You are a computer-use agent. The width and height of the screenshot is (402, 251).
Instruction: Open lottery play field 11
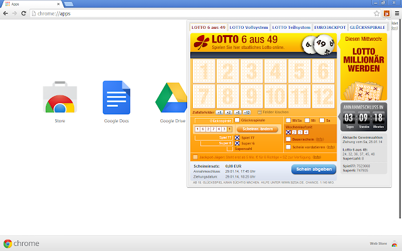coord(299,96)
